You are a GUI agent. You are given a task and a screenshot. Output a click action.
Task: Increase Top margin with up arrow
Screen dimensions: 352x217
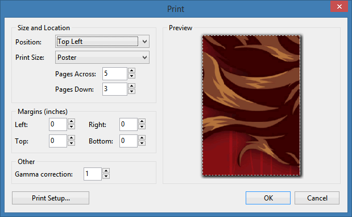tap(72, 138)
